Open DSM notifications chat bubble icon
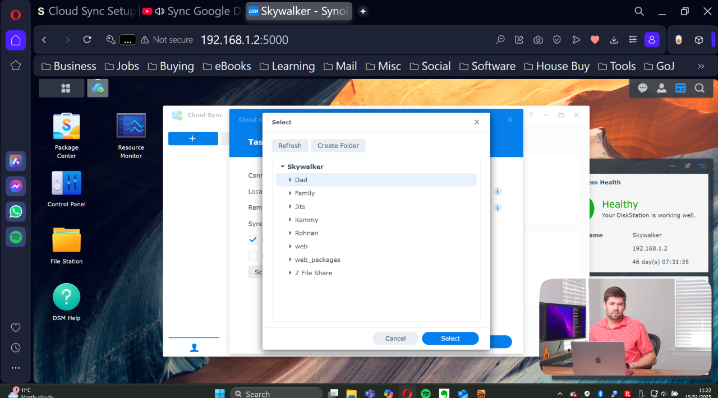Screen dimensions: 718x398 click(643, 88)
